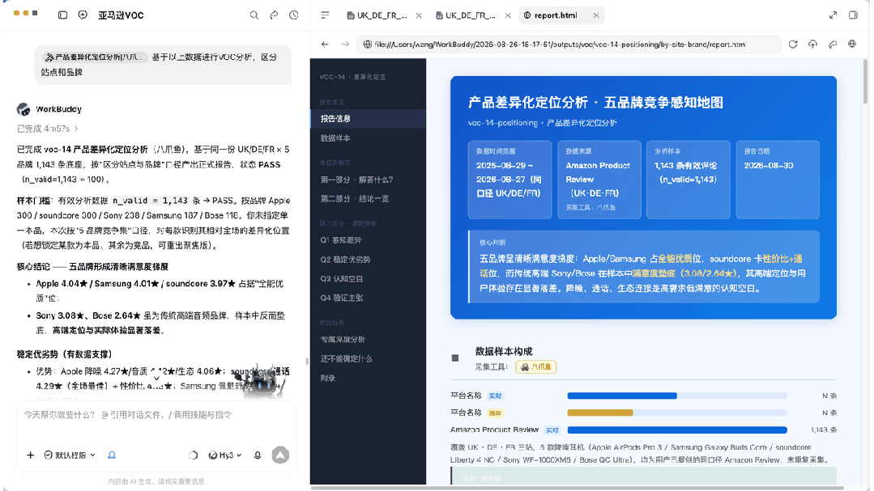
Task: Click the blue bell icon in the input bar
Action: click(x=112, y=455)
